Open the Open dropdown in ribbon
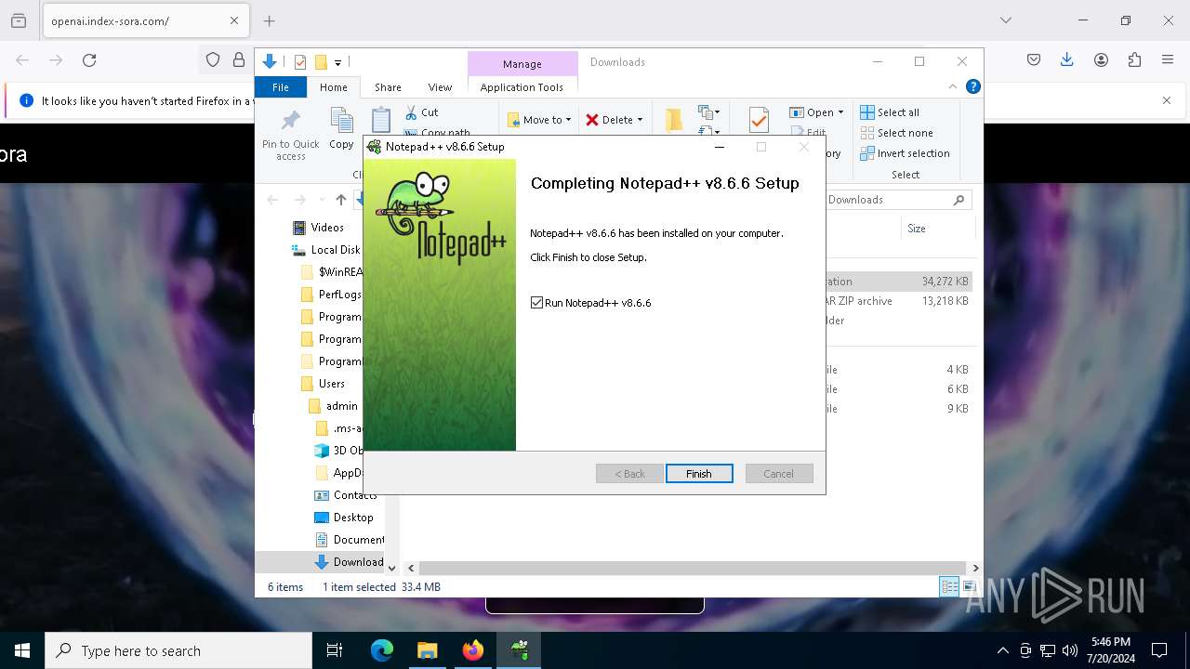 (816, 112)
